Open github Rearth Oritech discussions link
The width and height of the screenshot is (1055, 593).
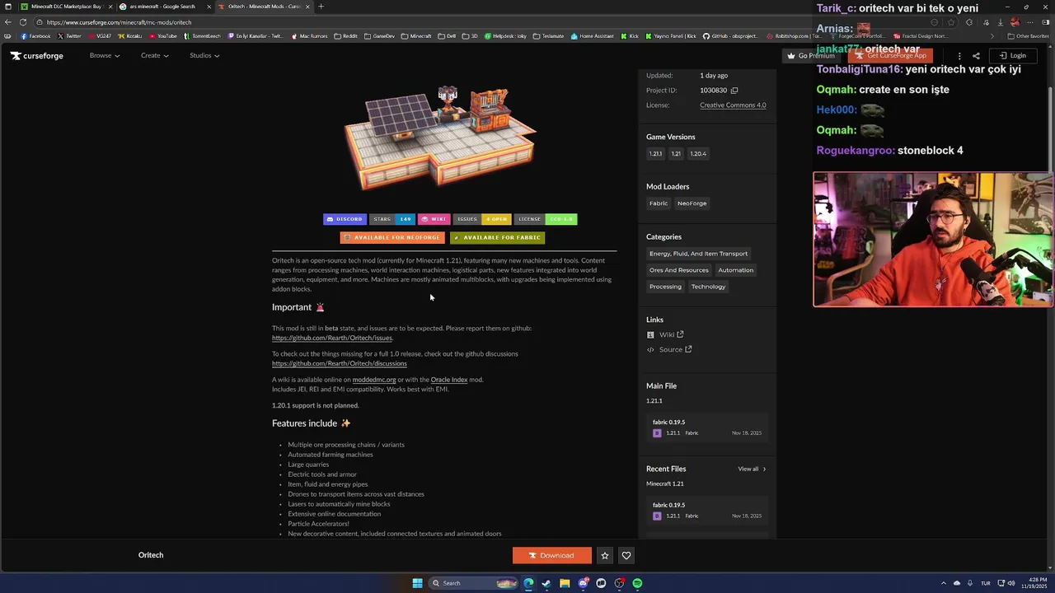(340, 363)
